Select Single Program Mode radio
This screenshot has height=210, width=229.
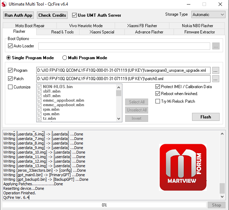8,58
